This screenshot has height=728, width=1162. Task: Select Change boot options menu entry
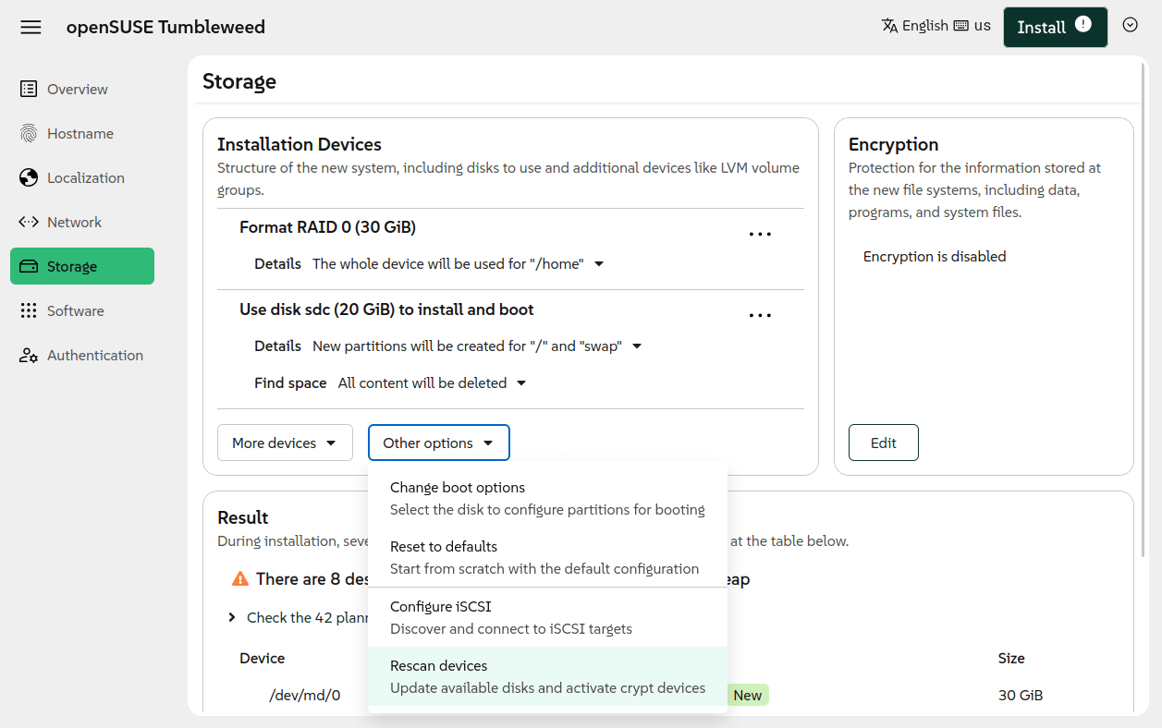(547, 498)
